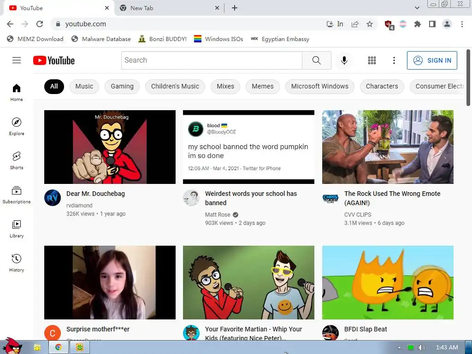Click the Angry Birds start button

(12, 346)
